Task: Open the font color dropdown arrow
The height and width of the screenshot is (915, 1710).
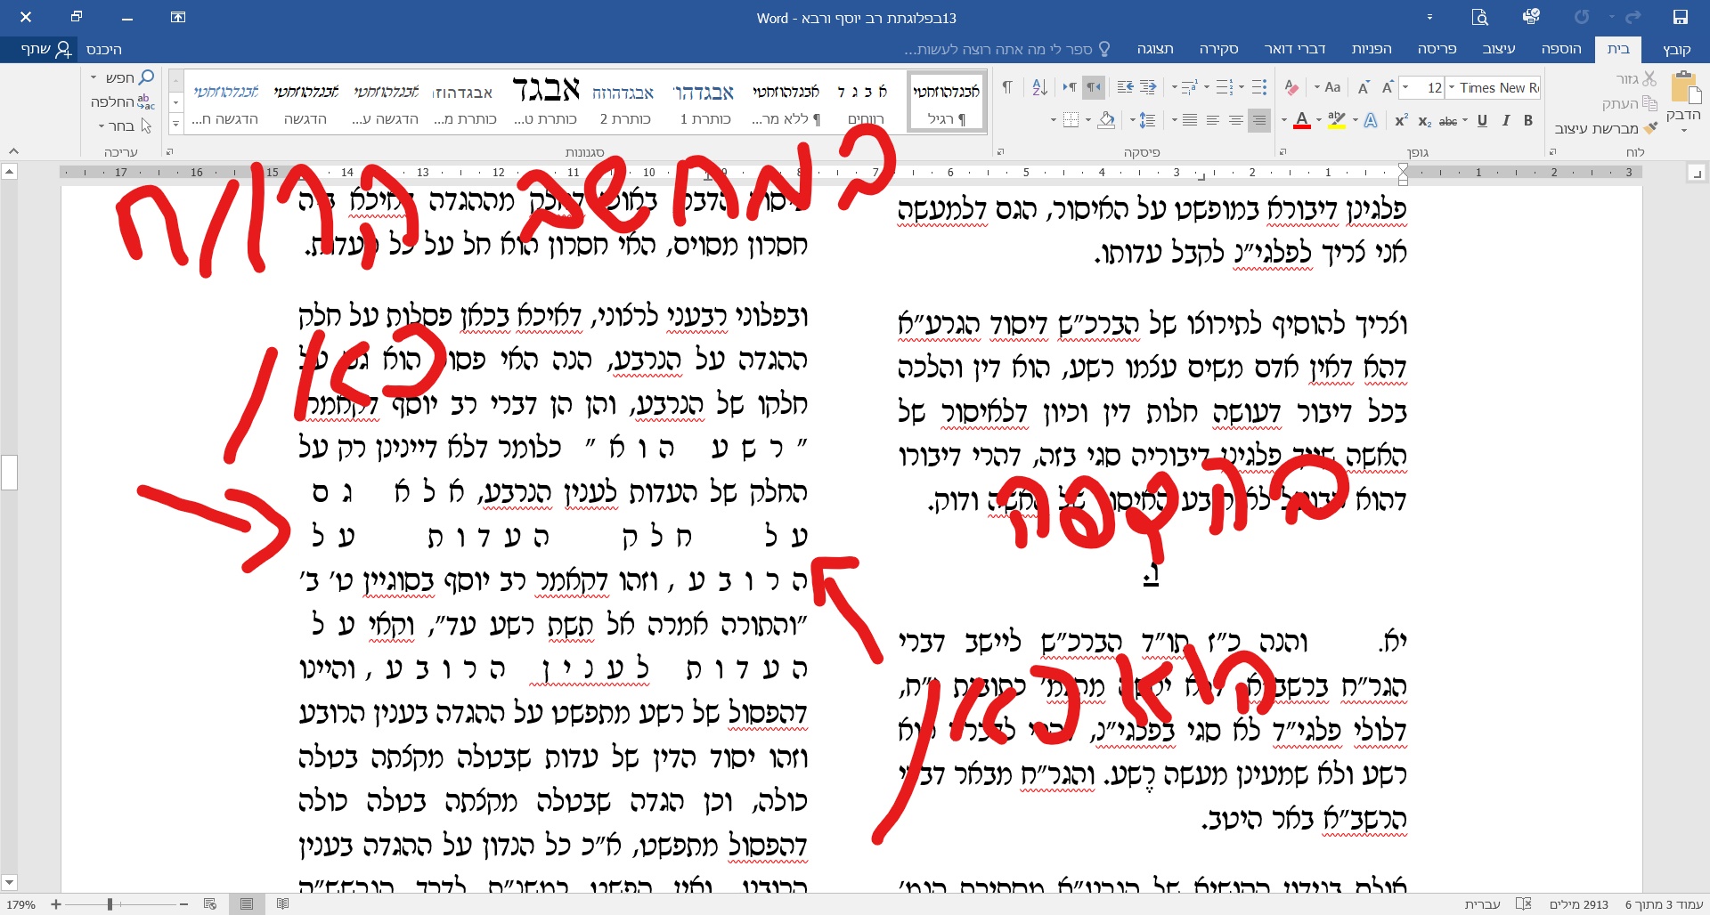Action: (1318, 119)
